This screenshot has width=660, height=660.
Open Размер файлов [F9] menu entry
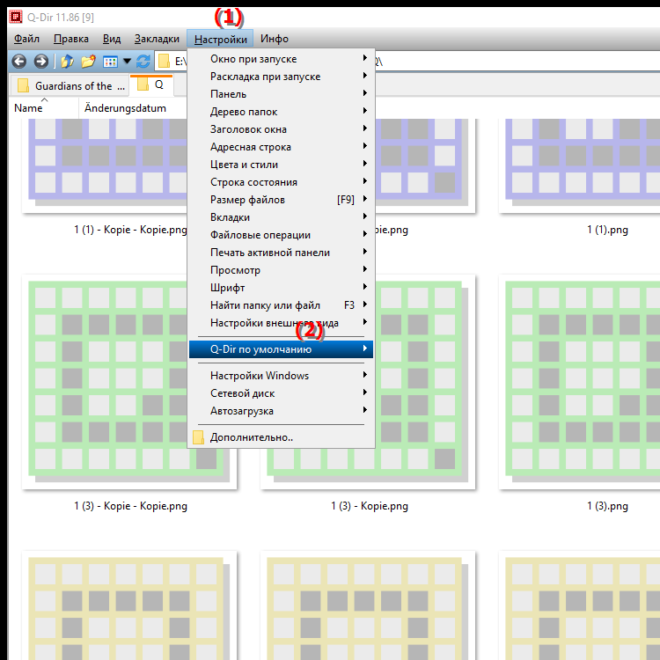coord(282,200)
